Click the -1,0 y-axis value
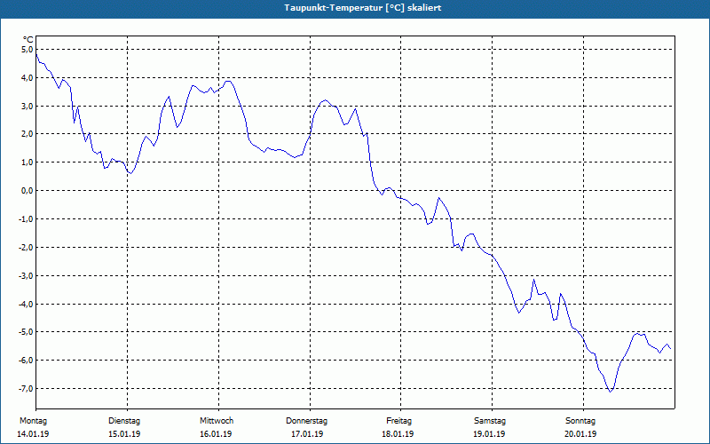The image size is (710, 444). [26, 218]
